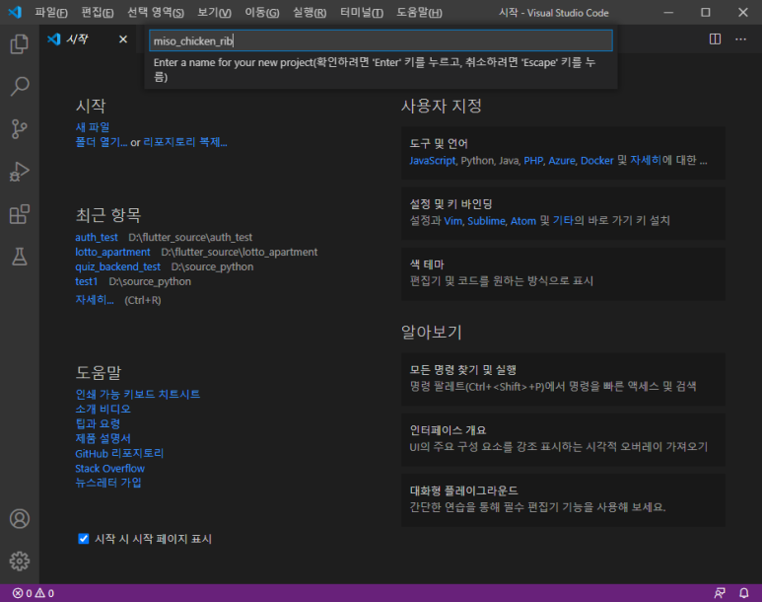Open the 소개 비디오 link
This screenshot has width=762, height=602.
click(104, 409)
